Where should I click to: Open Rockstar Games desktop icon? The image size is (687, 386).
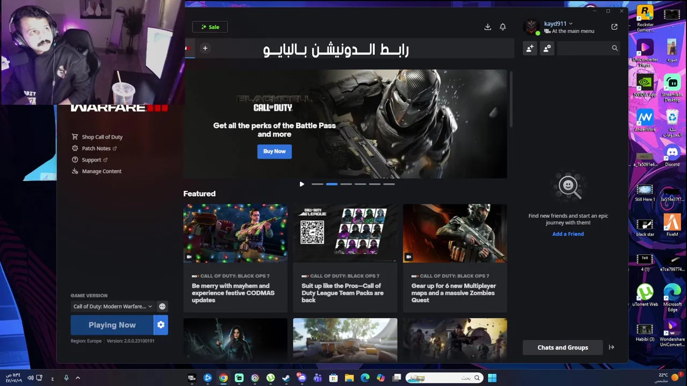pos(645,19)
